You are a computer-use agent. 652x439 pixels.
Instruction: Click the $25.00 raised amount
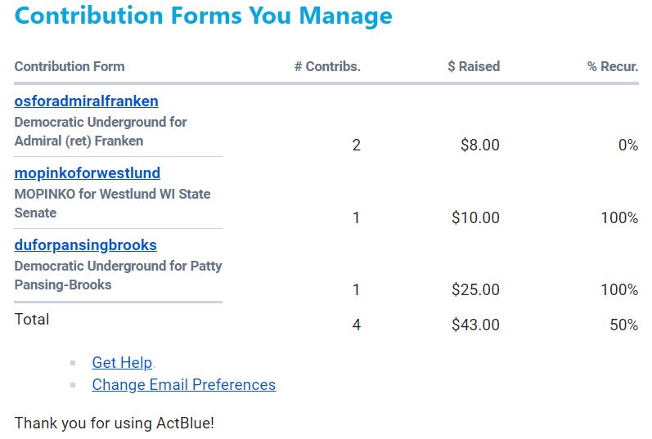pyautogui.click(x=475, y=289)
